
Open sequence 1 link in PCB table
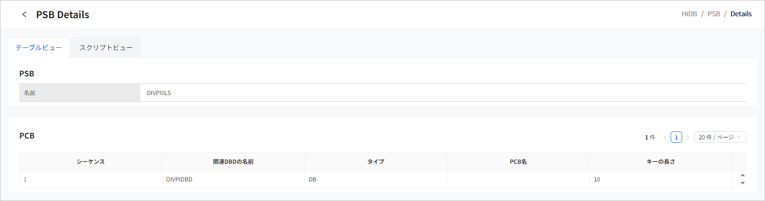tap(25, 180)
